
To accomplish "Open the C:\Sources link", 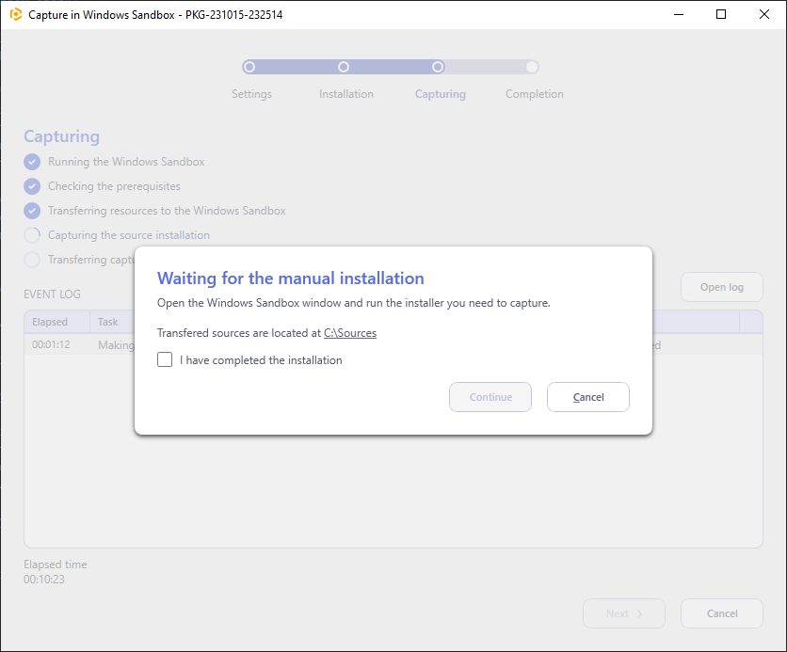I will click(x=350, y=333).
